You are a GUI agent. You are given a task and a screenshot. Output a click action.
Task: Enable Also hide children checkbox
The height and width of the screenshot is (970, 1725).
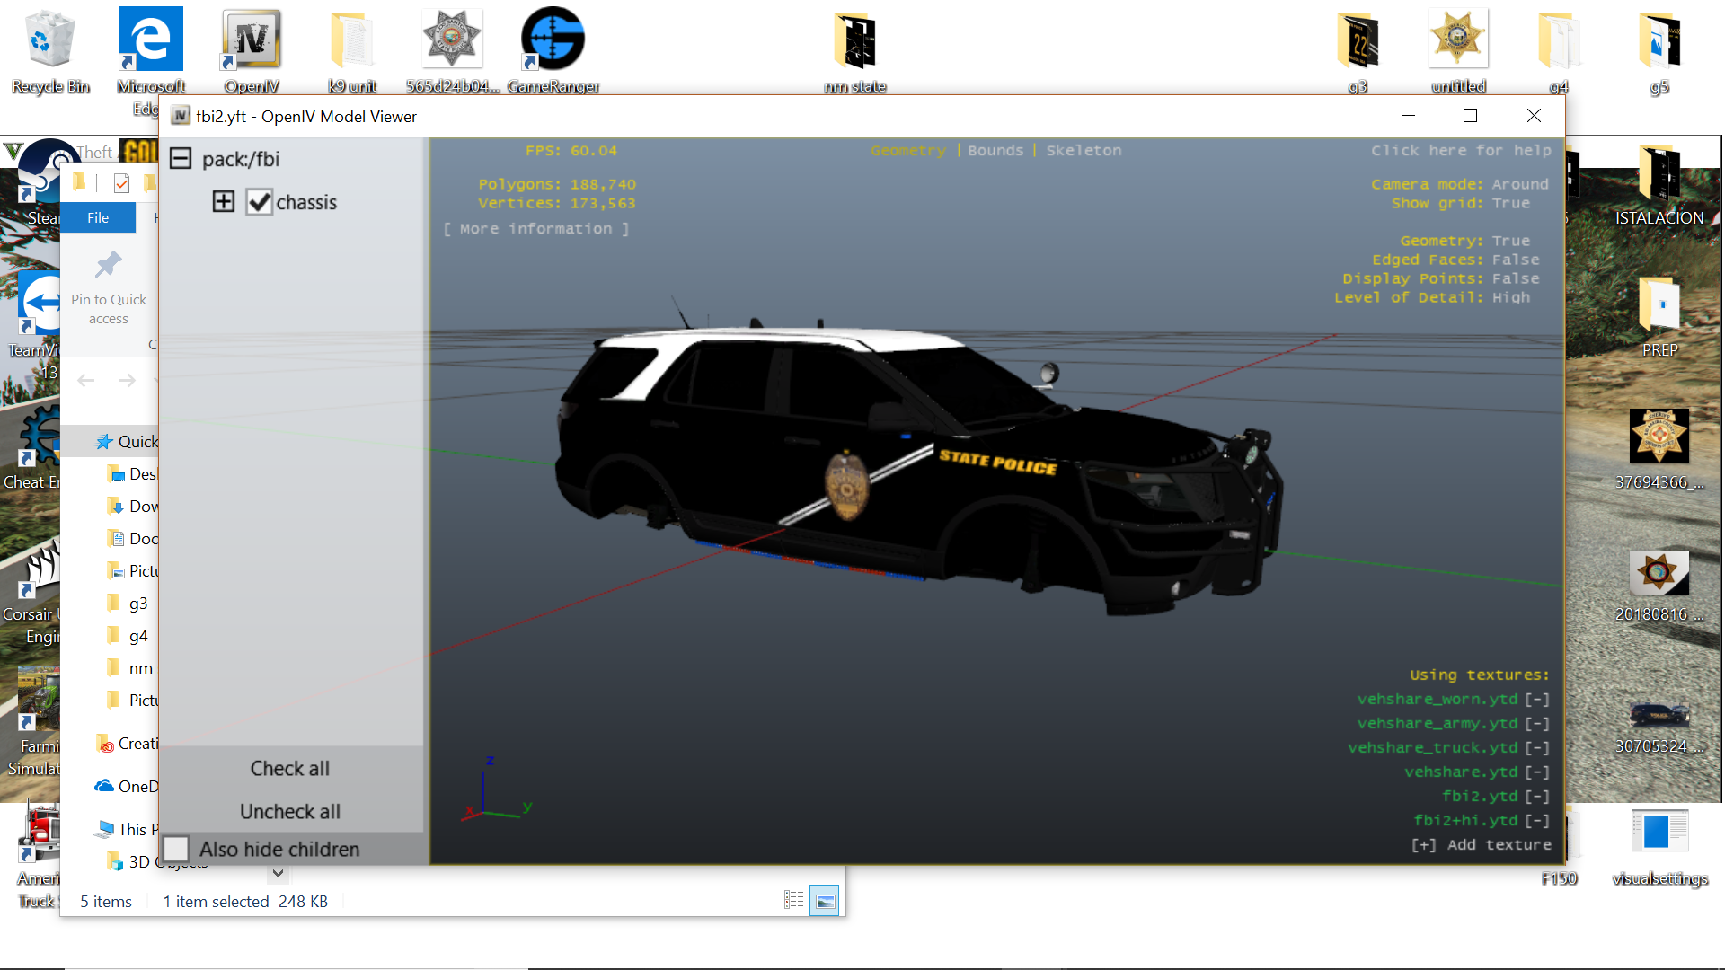click(x=177, y=849)
